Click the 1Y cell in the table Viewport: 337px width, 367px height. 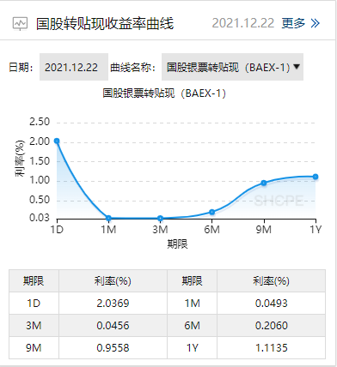click(193, 348)
